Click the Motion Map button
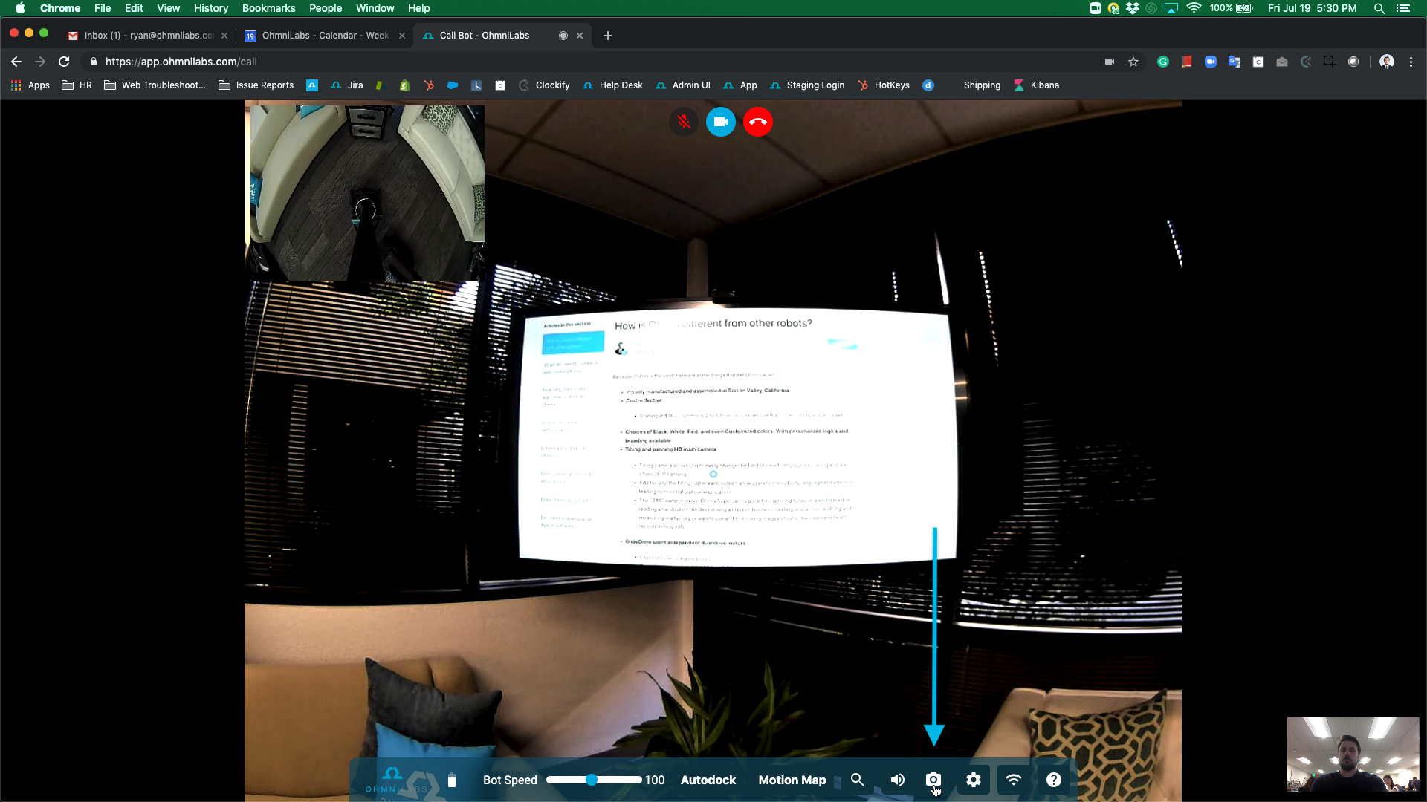 point(792,780)
